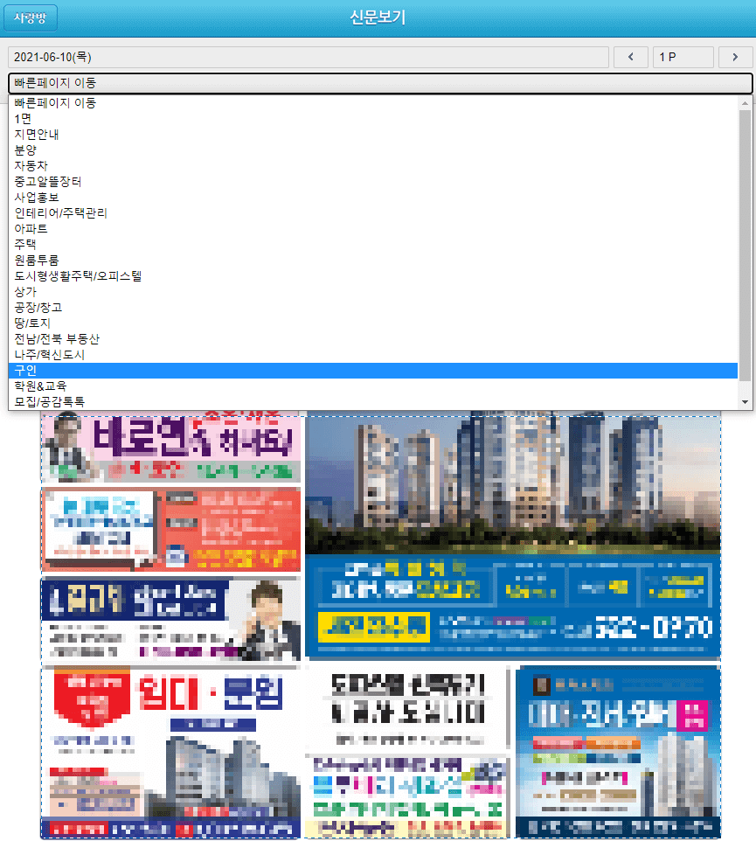Select 도시형생활주택/오피스텔 option
756x841 pixels.
(372, 275)
